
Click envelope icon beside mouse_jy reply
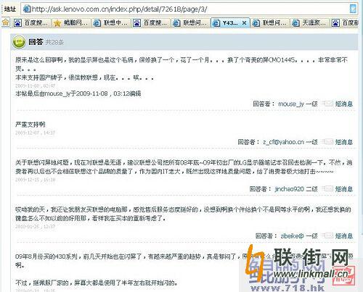327,104
